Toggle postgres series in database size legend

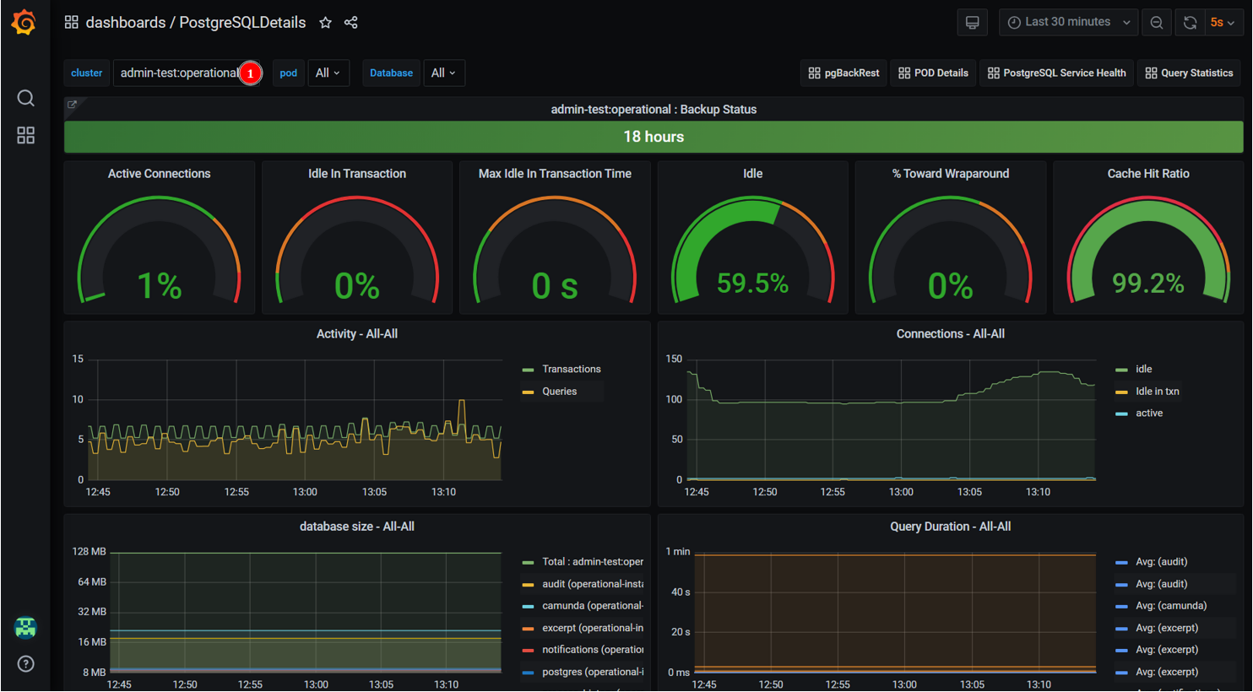pyautogui.click(x=593, y=672)
